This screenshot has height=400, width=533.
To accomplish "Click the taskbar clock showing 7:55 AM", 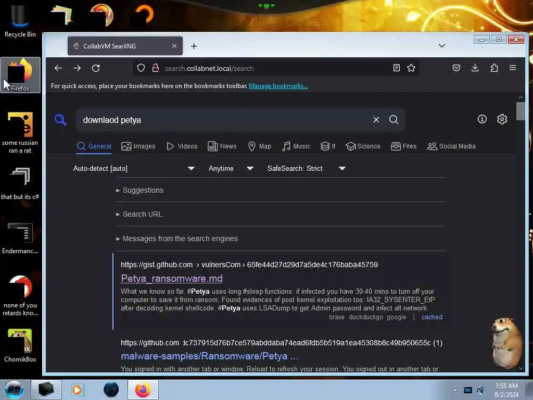I will (506, 390).
